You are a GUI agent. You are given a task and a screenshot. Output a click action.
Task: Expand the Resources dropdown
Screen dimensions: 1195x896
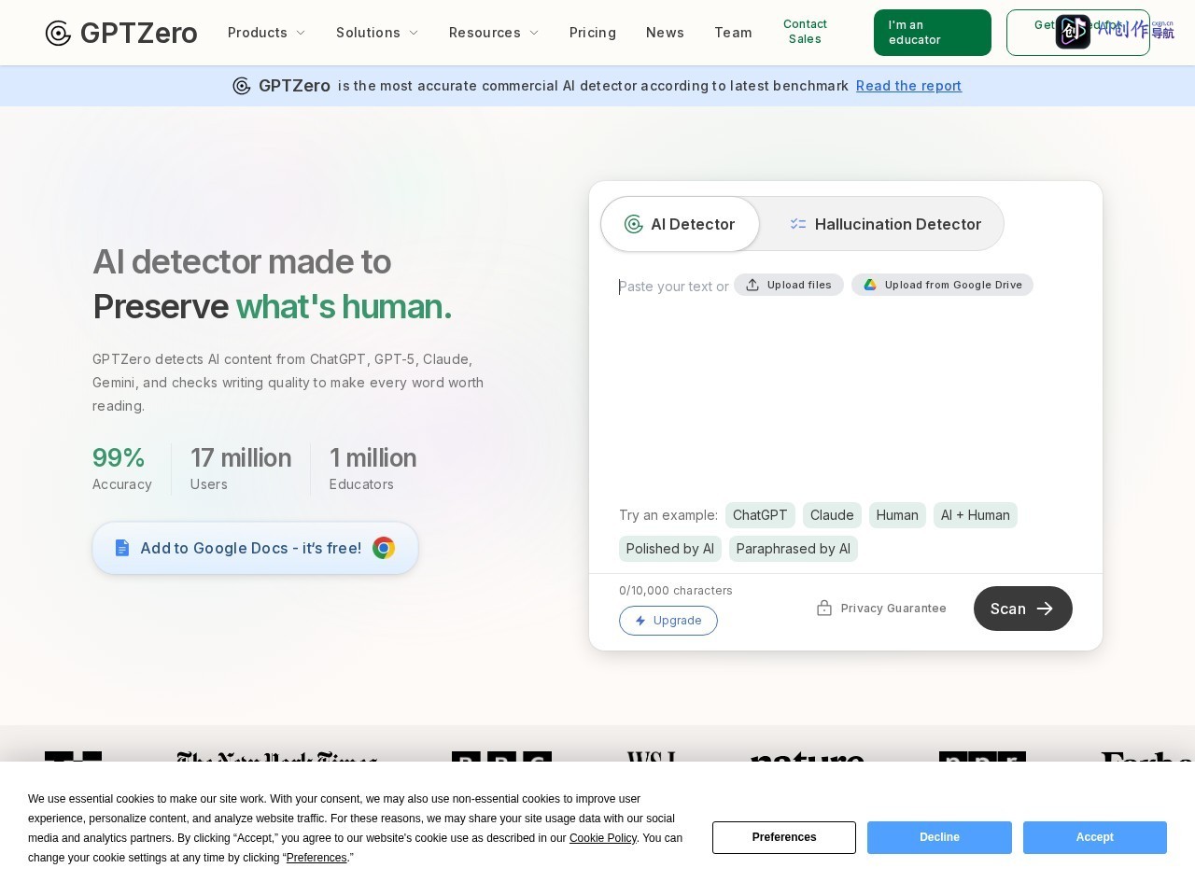[x=494, y=33]
